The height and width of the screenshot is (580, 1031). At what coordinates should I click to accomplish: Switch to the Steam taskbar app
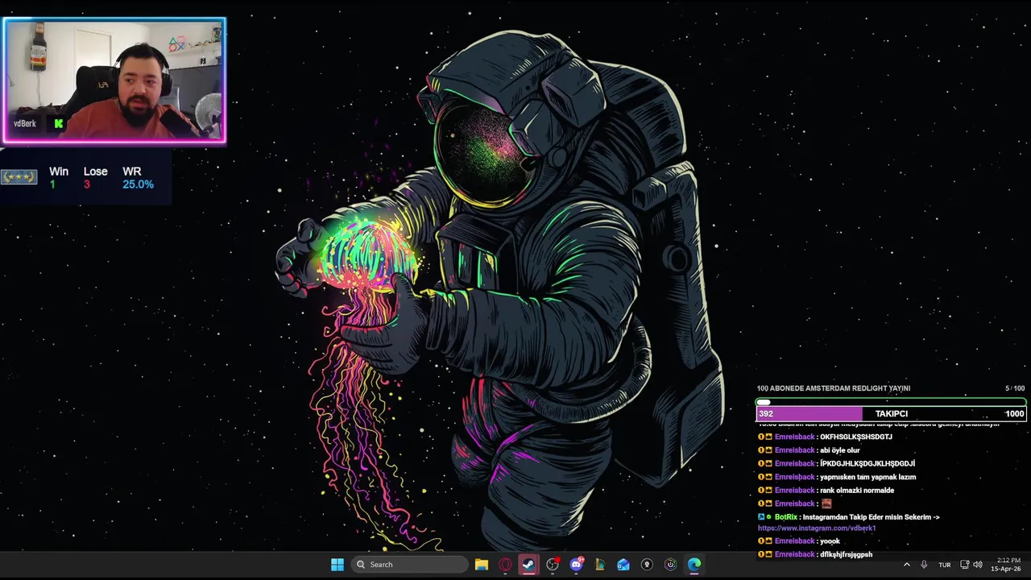coord(528,565)
